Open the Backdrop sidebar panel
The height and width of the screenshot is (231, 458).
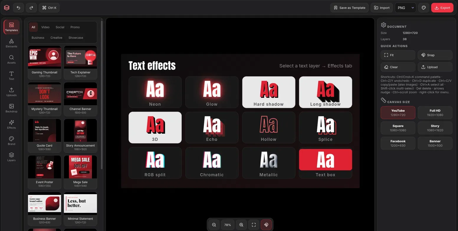(x=12, y=108)
